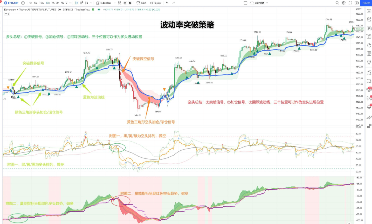Open the Hotlists pie icon
This screenshot has height=224, width=372.
pos(369,45)
